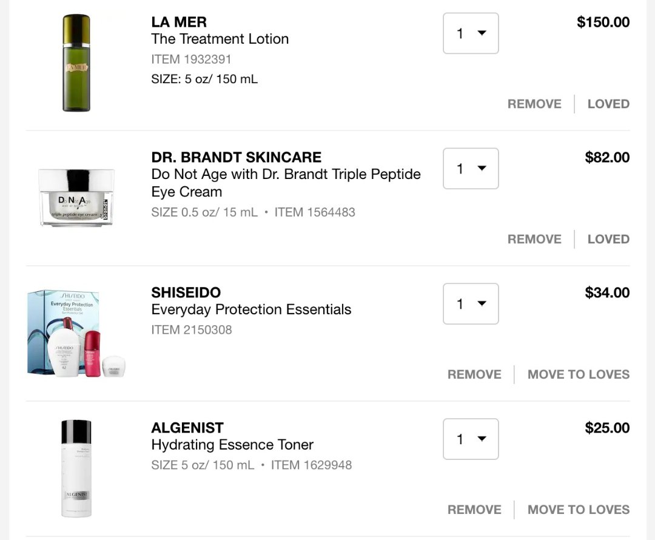The width and height of the screenshot is (655, 540).
Task: Move Algenist toner to Loves
Action: click(579, 510)
